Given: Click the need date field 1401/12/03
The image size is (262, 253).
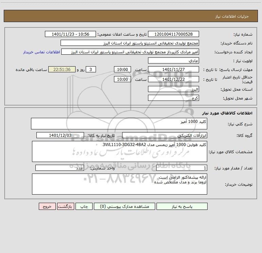Looking at the screenshot, I should click(x=60, y=135).
